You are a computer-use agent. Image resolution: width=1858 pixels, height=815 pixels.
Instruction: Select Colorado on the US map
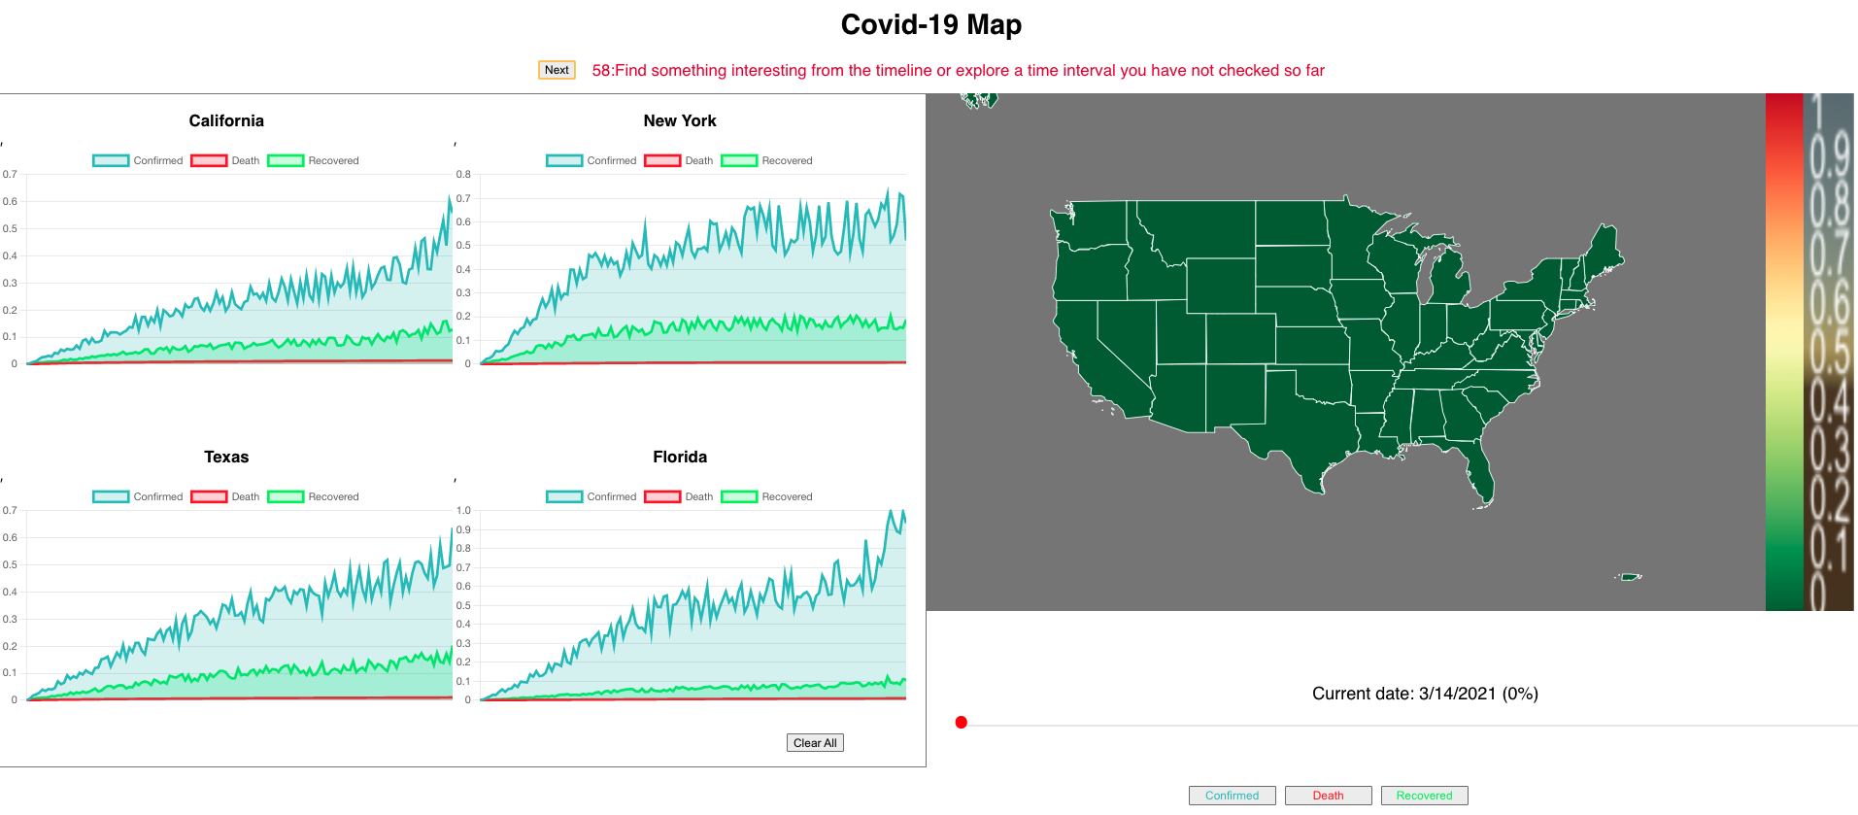1240,338
